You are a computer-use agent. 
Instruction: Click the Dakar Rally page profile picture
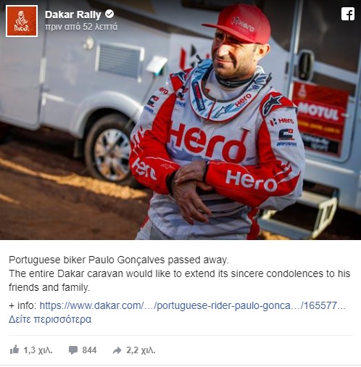[22, 21]
